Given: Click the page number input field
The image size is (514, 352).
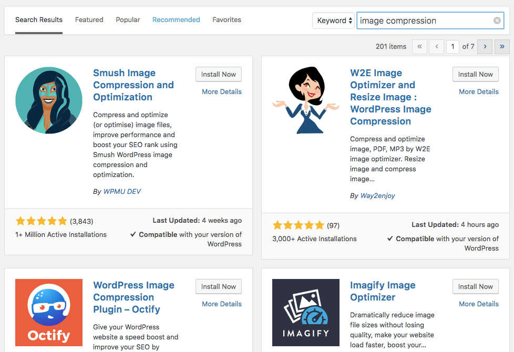Looking at the screenshot, I should click(x=453, y=47).
